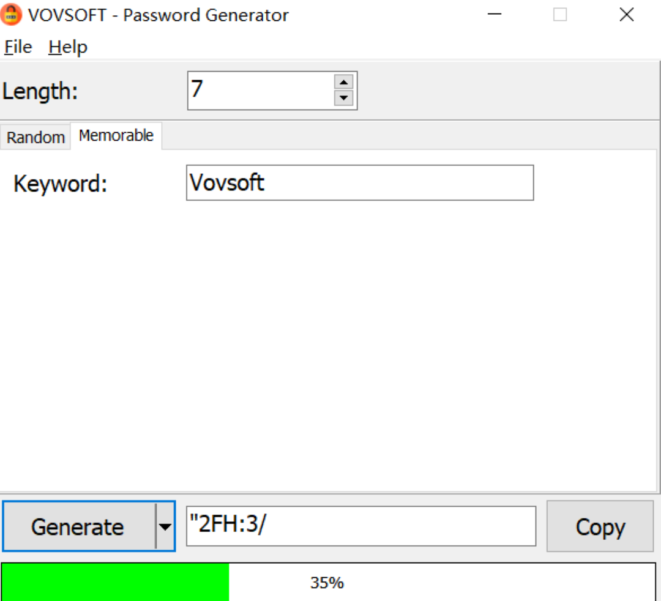Select the Memorable tab
The height and width of the screenshot is (601, 661).
point(116,135)
